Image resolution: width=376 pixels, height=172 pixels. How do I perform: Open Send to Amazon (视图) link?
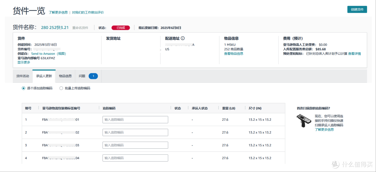tap(48, 54)
